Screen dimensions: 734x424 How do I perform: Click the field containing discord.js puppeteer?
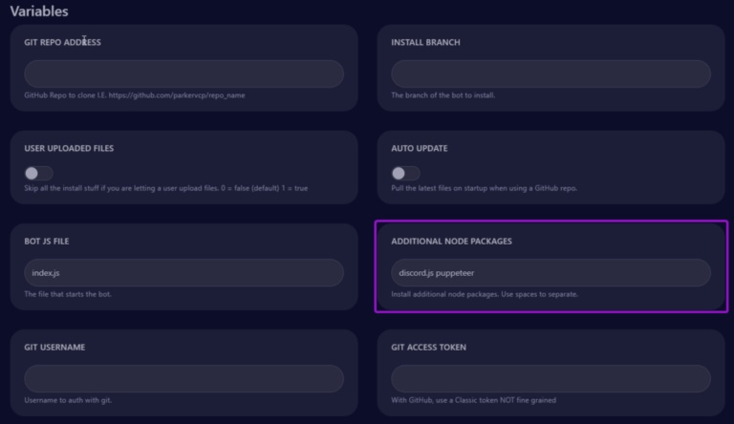coord(550,273)
